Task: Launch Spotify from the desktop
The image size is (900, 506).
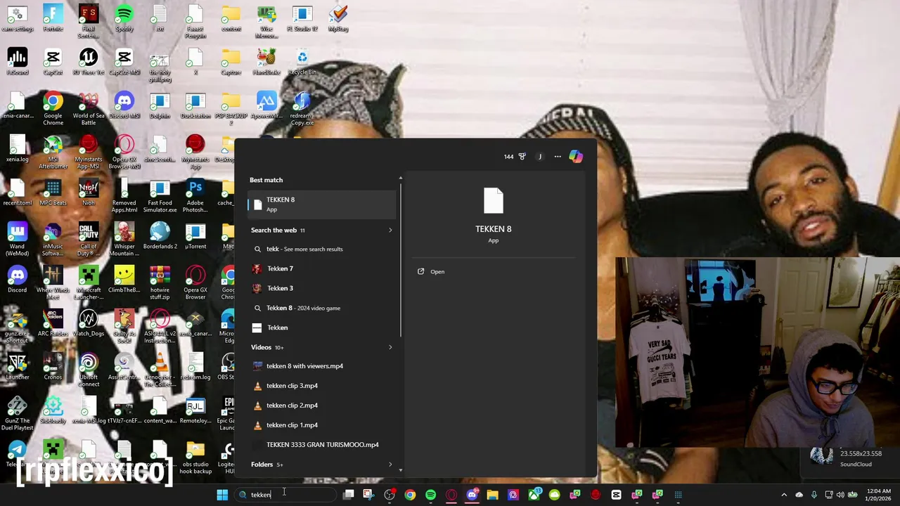Action: tap(124, 18)
